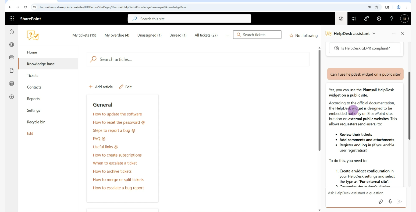Go back in browser history
This screenshot has height=212, width=416.
[10, 7]
